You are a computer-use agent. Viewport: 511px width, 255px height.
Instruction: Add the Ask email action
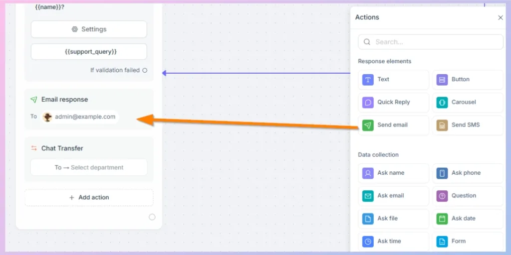click(x=393, y=196)
